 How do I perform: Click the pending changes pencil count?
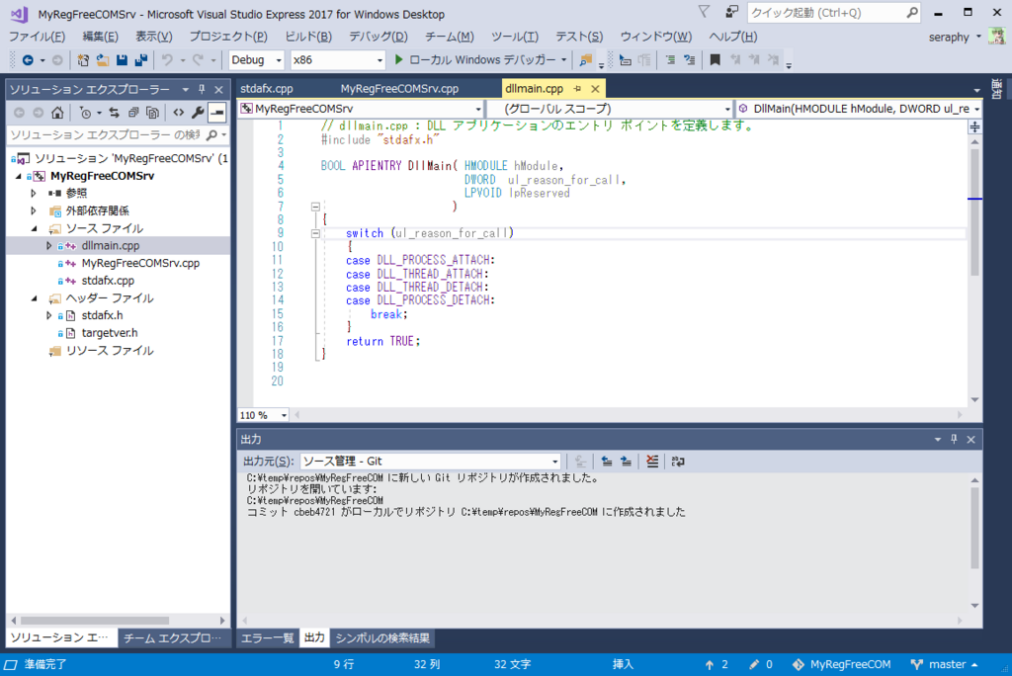761,664
